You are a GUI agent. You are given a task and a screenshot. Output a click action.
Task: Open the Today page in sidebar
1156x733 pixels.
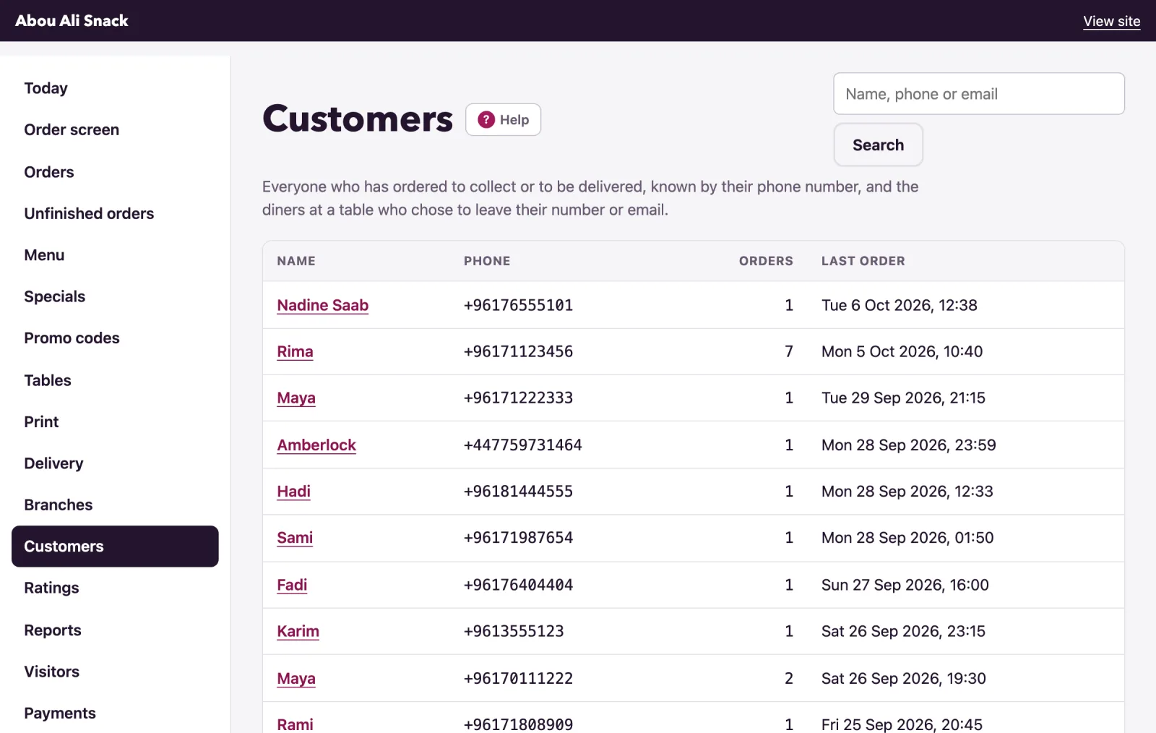(x=46, y=88)
